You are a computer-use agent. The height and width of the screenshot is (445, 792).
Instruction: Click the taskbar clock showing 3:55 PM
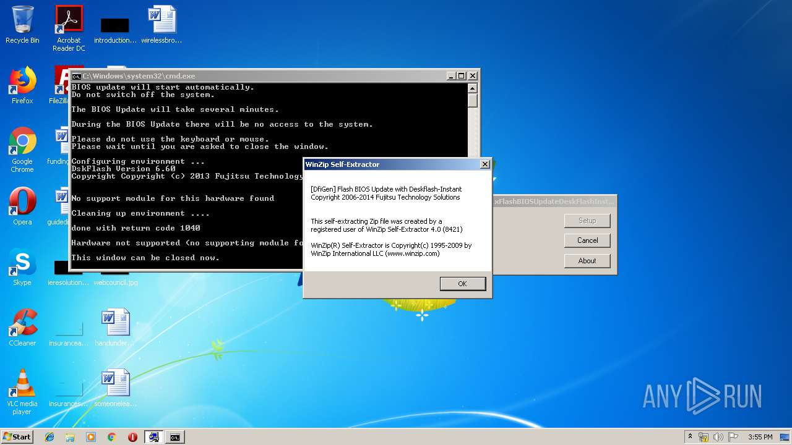760,437
